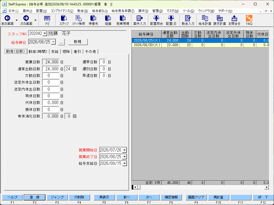The image size is (274, 205).
Task: Open the 就業現場 workplace icon
Action: tap(123, 20)
